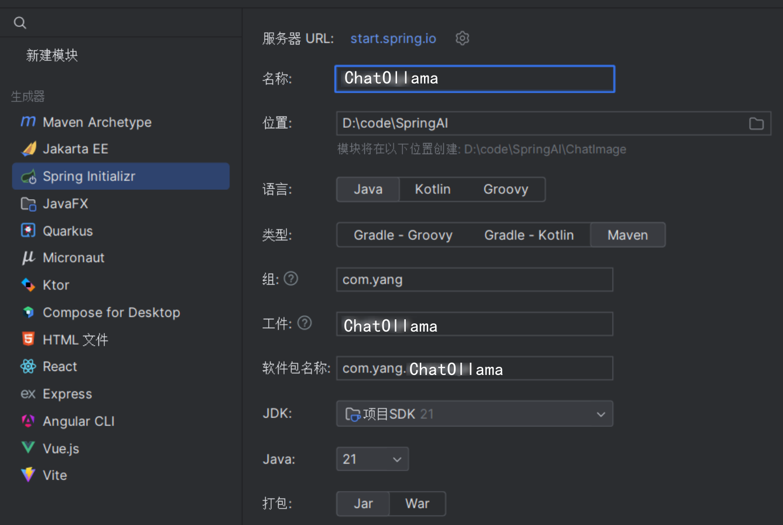Click the 位置 location input field
This screenshot has width=783, height=525.
point(553,124)
